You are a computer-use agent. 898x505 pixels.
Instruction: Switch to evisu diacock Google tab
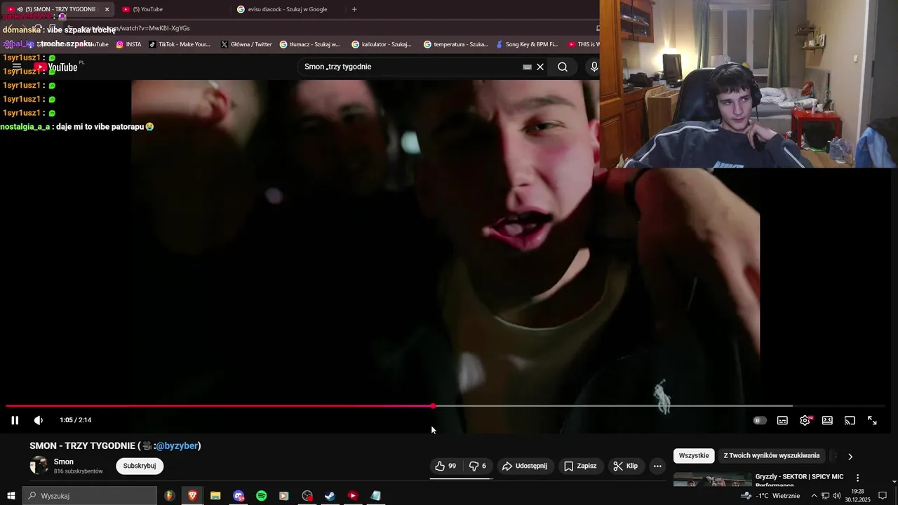(288, 9)
